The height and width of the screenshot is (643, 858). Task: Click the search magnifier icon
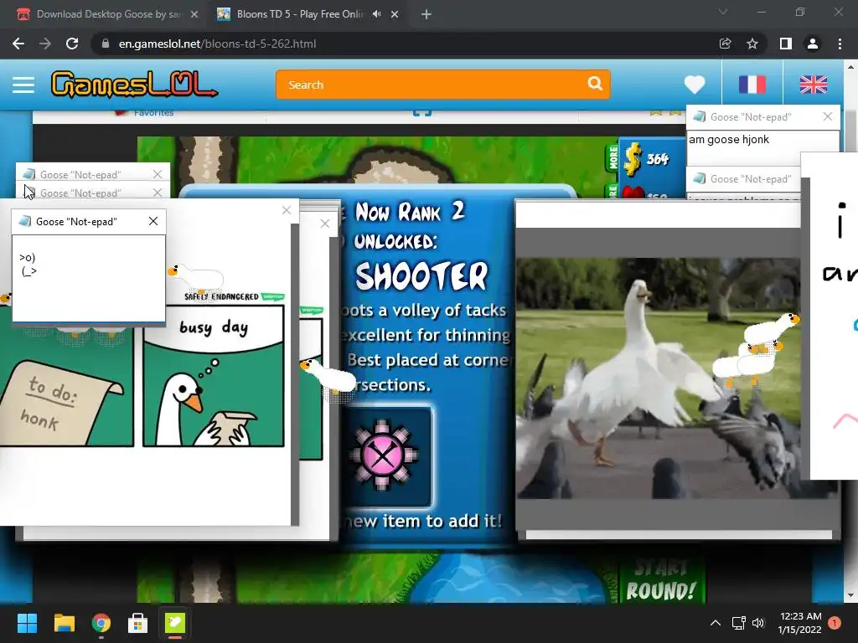tap(595, 84)
